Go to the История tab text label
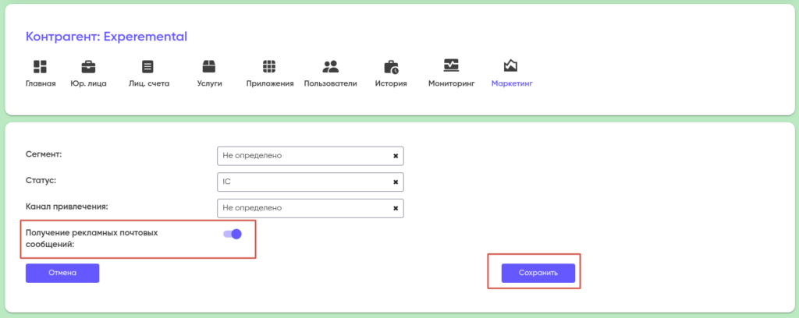The image size is (799, 318). [x=391, y=83]
